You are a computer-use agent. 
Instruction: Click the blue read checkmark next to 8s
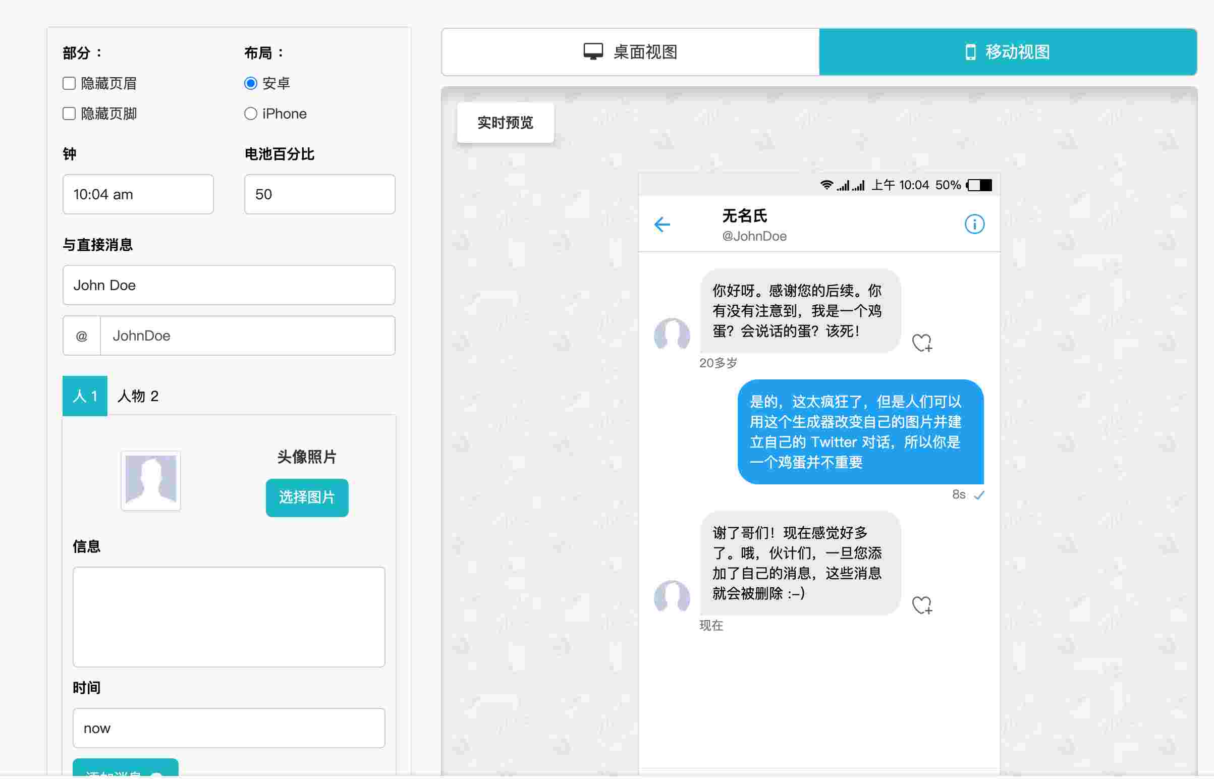tap(979, 495)
